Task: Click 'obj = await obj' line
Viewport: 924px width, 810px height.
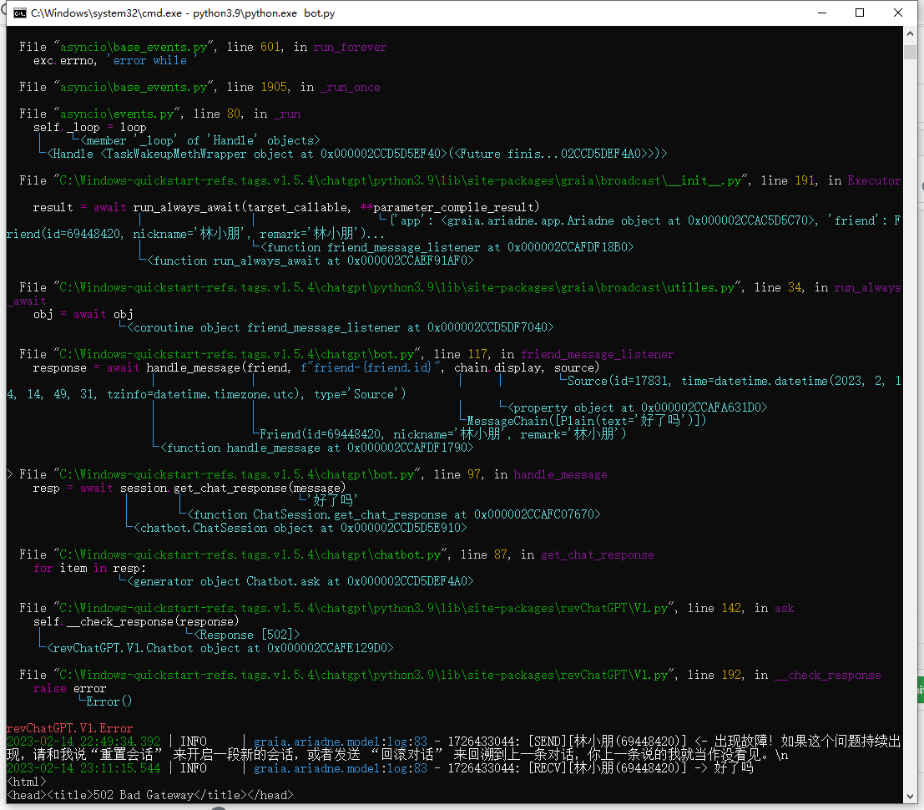Action: click(83, 314)
